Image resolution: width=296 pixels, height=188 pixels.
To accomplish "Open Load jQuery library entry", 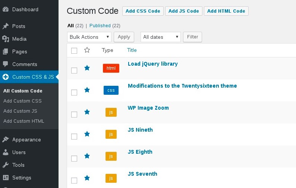I will 153,64.
